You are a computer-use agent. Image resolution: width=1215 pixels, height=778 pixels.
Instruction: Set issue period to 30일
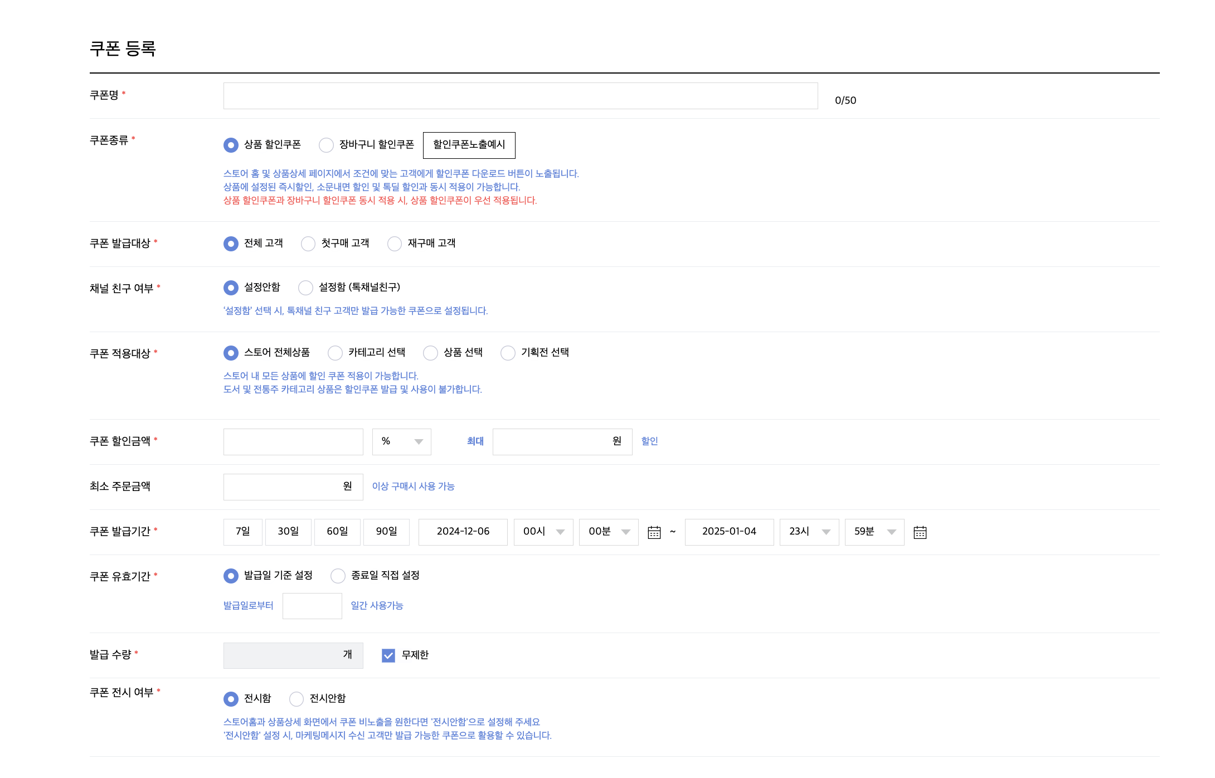coord(288,532)
